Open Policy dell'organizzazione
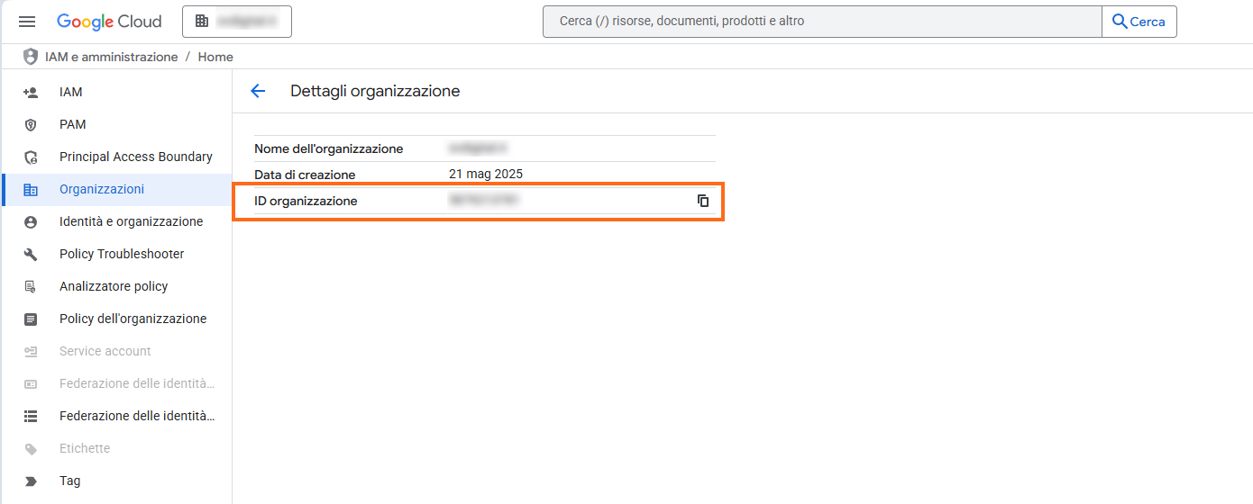 pyautogui.click(x=133, y=319)
